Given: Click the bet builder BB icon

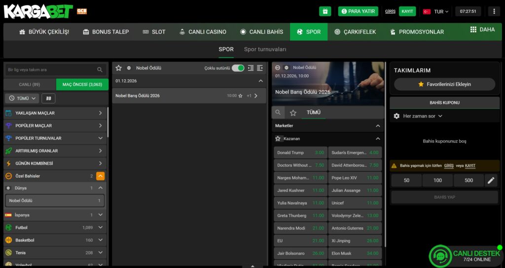Looking at the screenshot, I should point(48,98).
